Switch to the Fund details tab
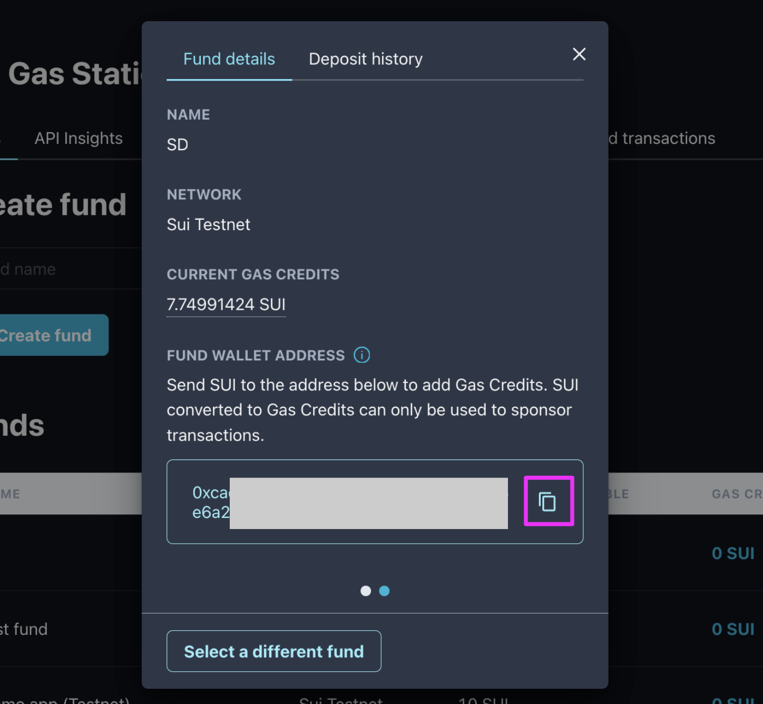This screenshot has width=763, height=704. pos(229,59)
